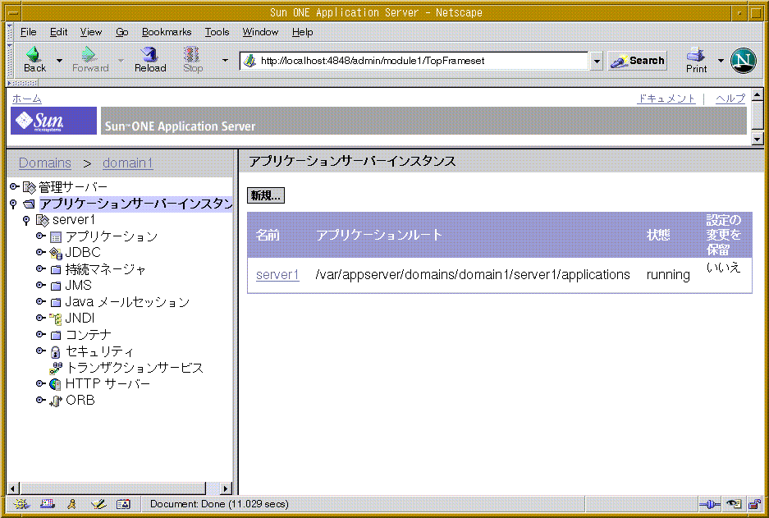Viewport: 769px width, 518px height.
Task: Follow the ホーム link
Action: point(26,99)
